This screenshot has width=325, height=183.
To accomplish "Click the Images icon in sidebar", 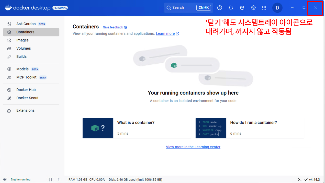I will 9,40.
